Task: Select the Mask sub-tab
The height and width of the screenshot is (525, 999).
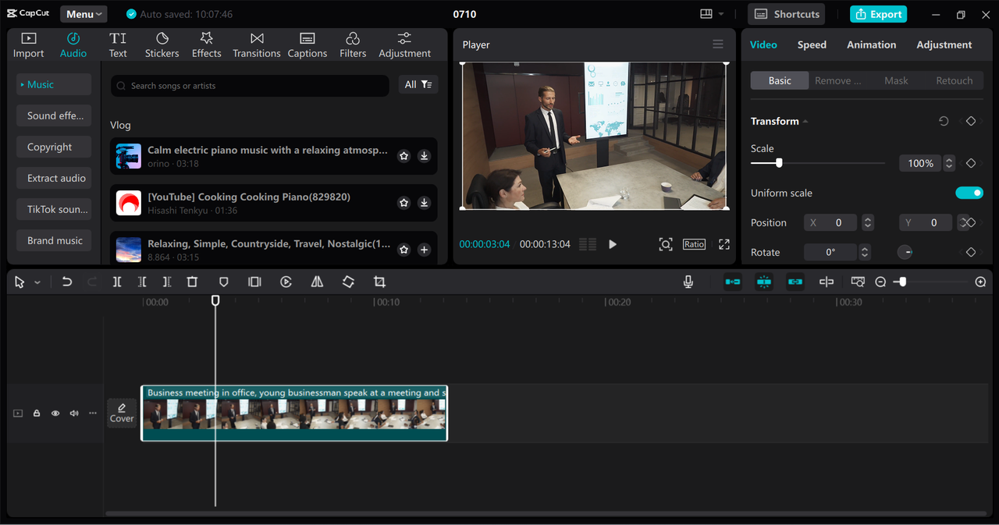Action: click(896, 80)
